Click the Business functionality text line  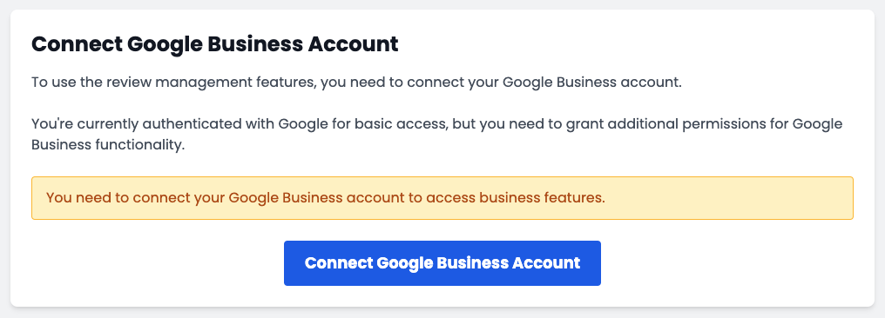click(107, 144)
